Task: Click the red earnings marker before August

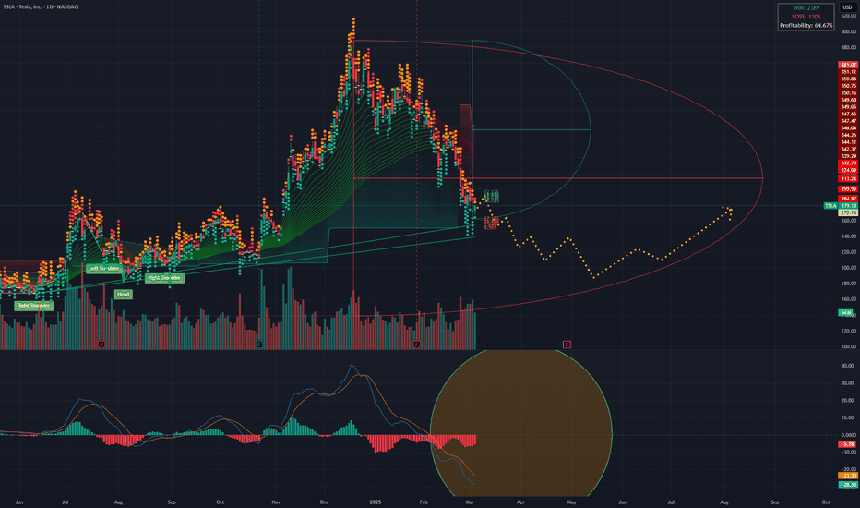Action: point(102,345)
